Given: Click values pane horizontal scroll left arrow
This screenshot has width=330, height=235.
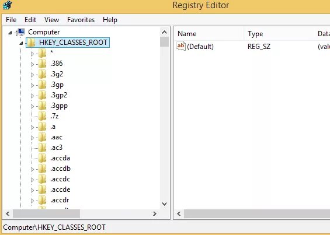Looking at the screenshot, I should (x=179, y=214).
